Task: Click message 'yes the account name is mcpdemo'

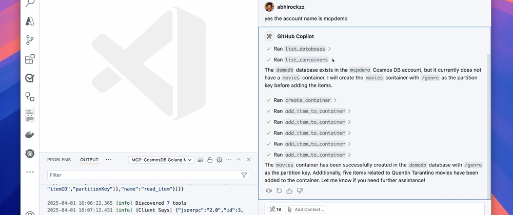Action: coord(306,18)
